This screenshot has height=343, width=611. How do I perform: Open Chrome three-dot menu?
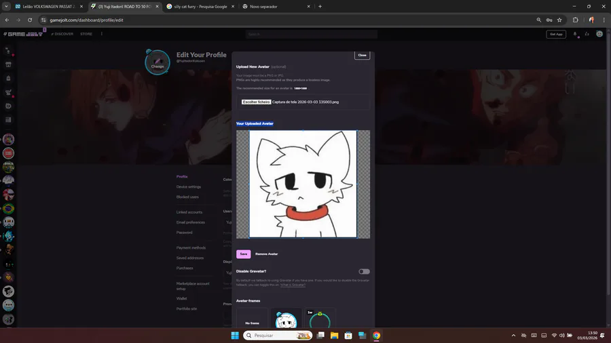604,20
